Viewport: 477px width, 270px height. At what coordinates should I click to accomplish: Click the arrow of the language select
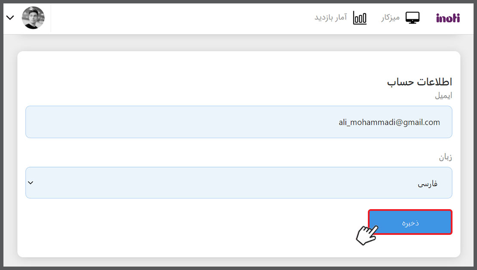pos(31,183)
